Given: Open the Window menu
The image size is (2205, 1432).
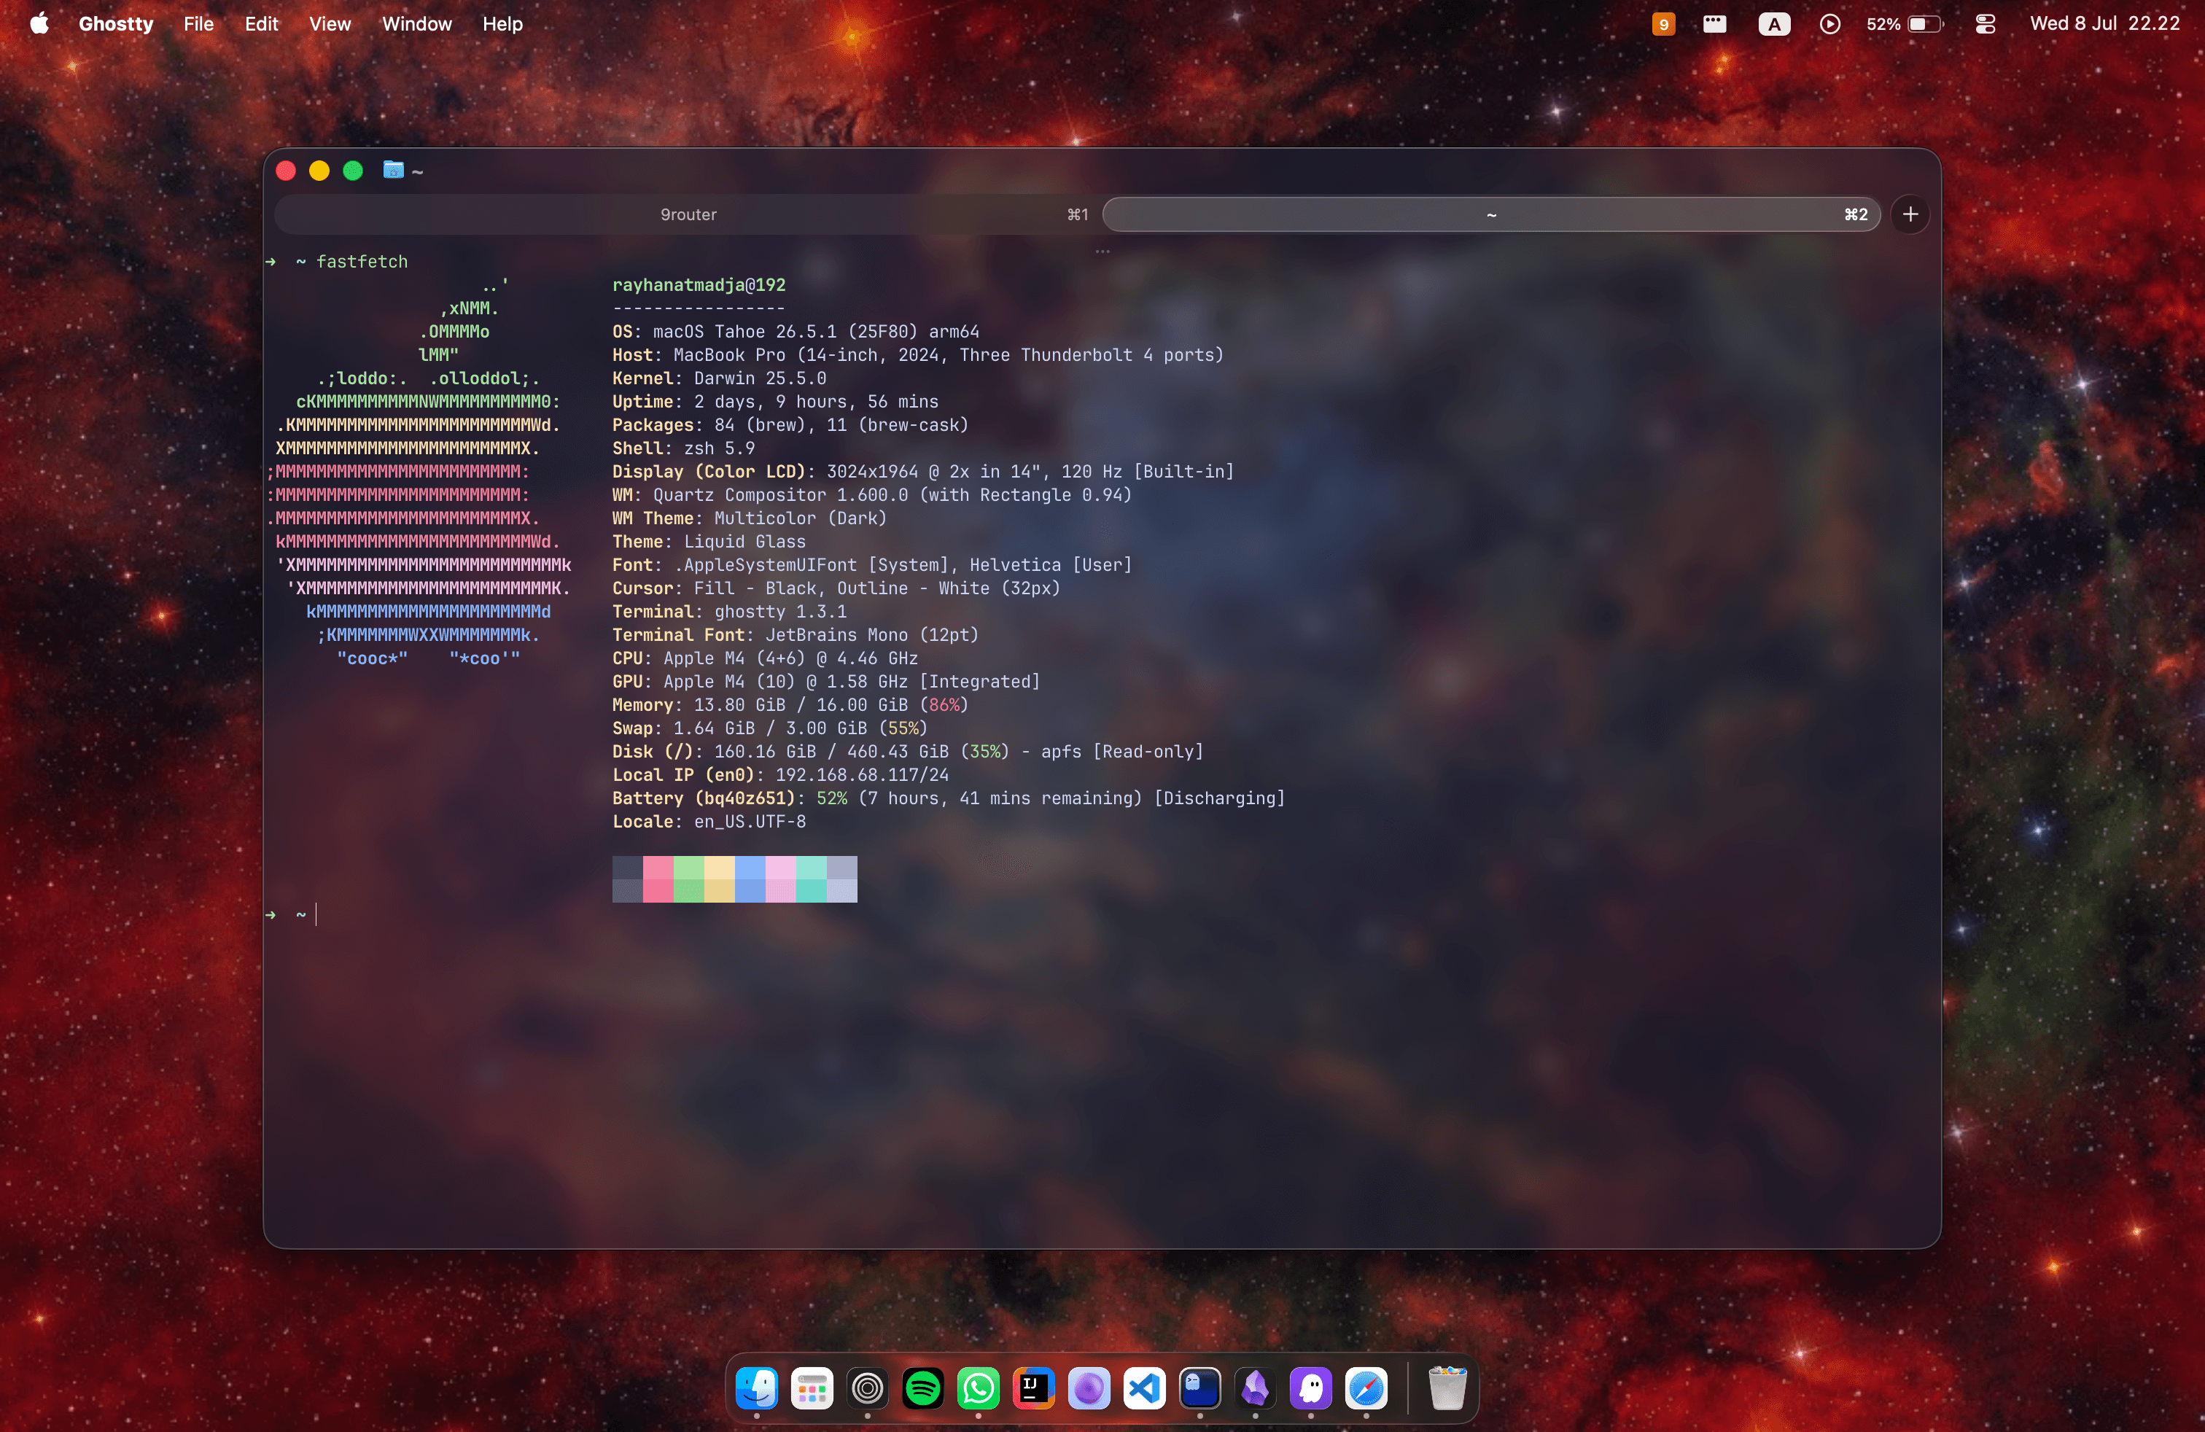Looking at the screenshot, I should 417,24.
